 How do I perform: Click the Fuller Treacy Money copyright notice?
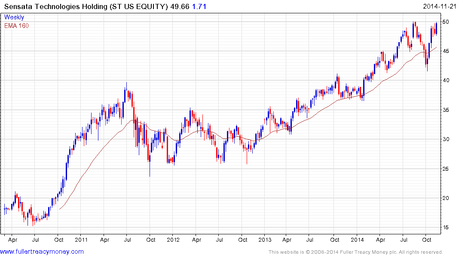(355, 252)
